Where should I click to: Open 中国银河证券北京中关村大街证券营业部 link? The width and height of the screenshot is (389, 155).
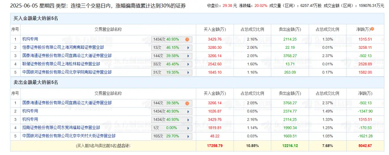coord(68,136)
